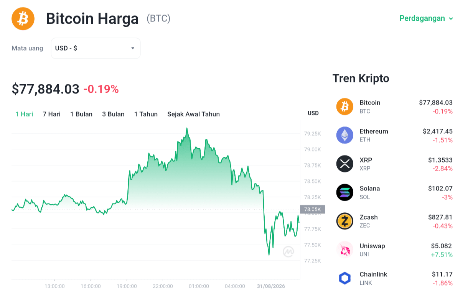
Task: Select the 3 Bulan range
Action: pos(113,114)
